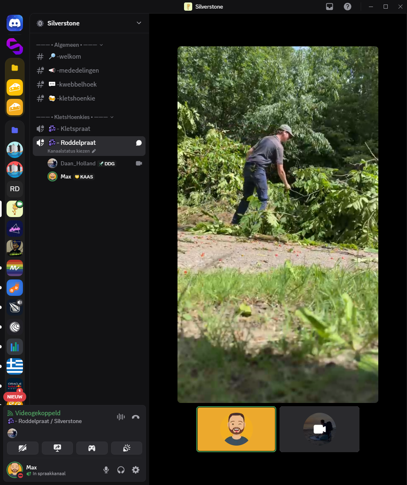Collapse the Algemeen category
Viewport: 407px width, 485px height.
(x=70, y=45)
